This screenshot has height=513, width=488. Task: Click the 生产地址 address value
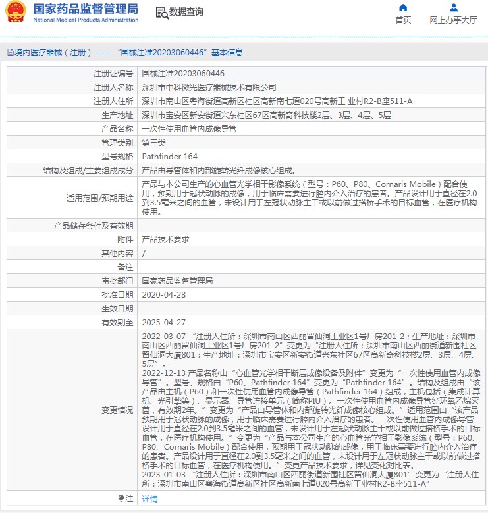[266, 115]
